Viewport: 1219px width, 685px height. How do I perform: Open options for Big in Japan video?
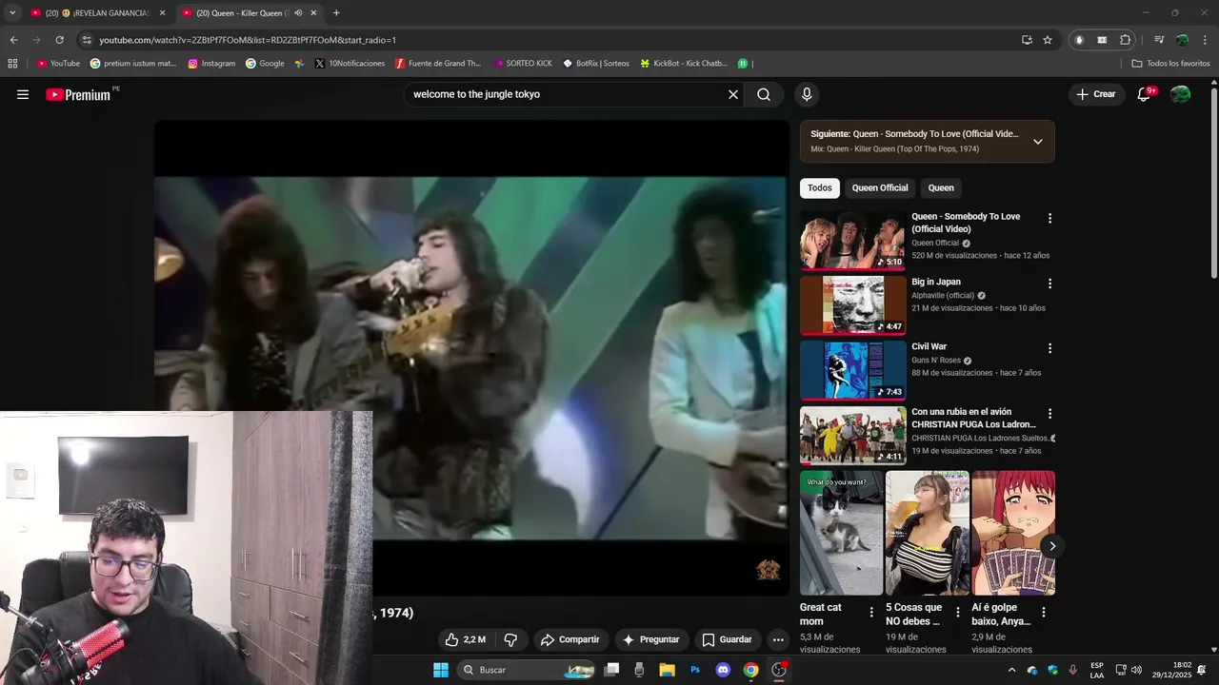click(x=1049, y=284)
